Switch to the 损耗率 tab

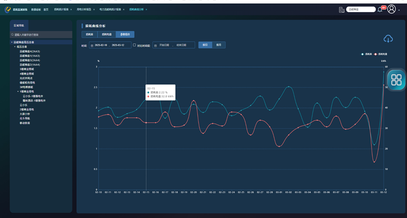click(x=89, y=35)
